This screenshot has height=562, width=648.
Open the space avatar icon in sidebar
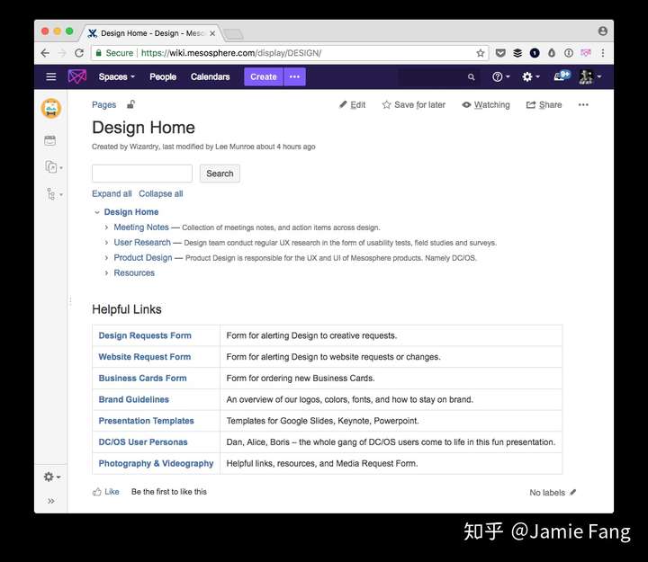pos(51,109)
